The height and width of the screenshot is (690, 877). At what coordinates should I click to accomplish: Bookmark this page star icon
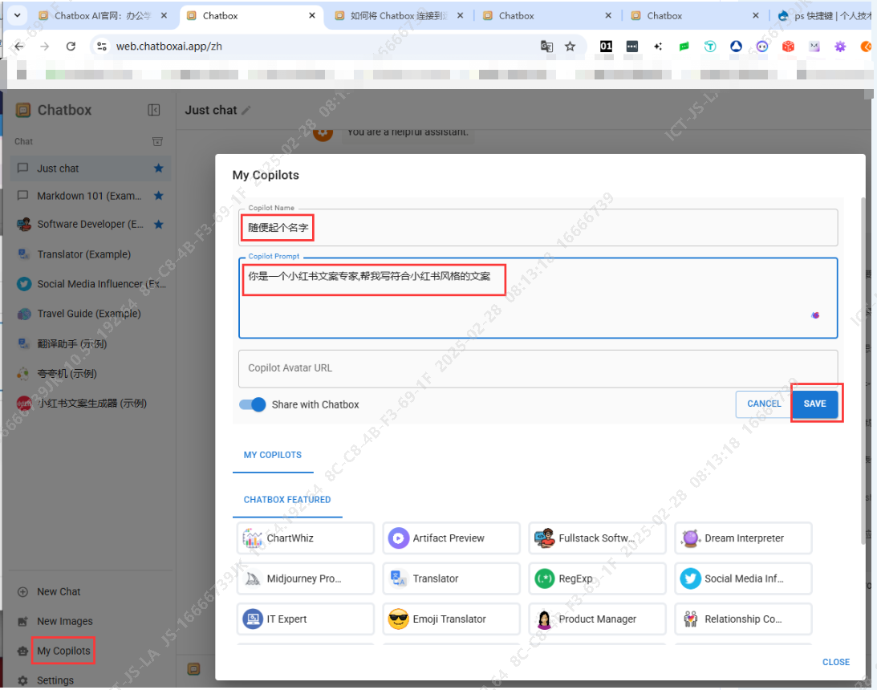coord(570,47)
